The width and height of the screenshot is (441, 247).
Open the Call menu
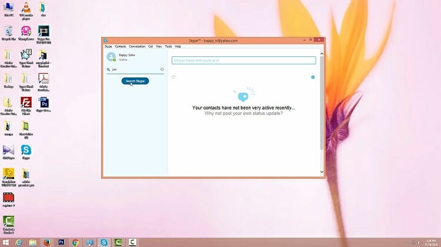pyautogui.click(x=151, y=46)
